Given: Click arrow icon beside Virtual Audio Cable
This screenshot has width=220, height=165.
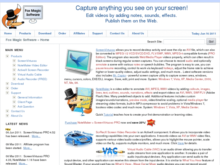Looking at the screenshot, I should click(14, 75).
